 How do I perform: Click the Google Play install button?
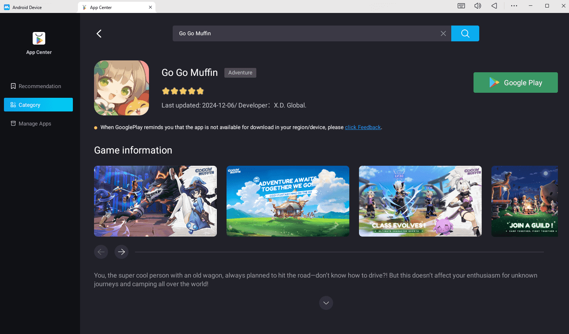516,83
